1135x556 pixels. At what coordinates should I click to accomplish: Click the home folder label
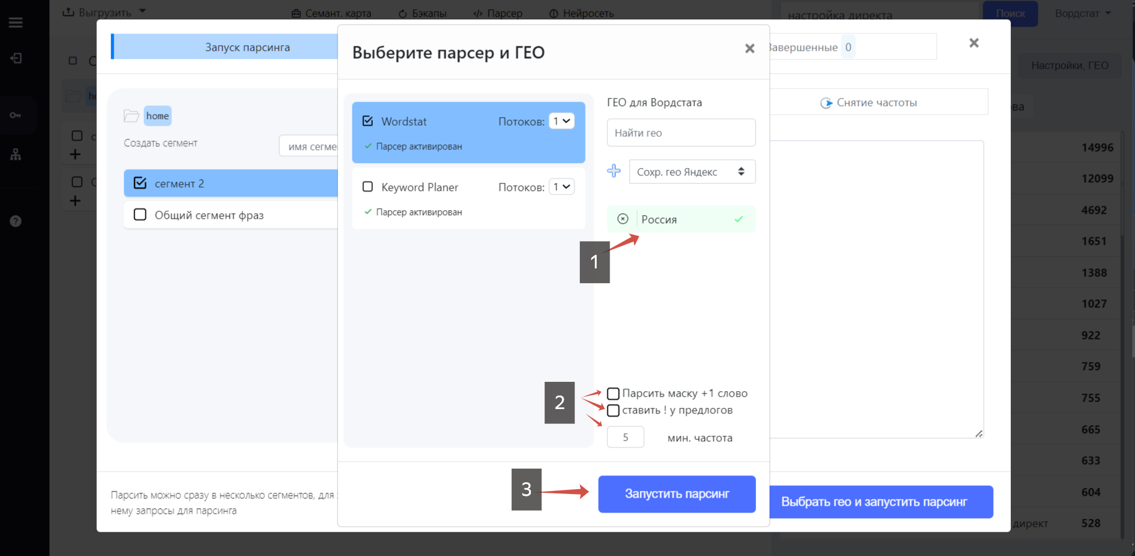pyautogui.click(x=158, y=115)
